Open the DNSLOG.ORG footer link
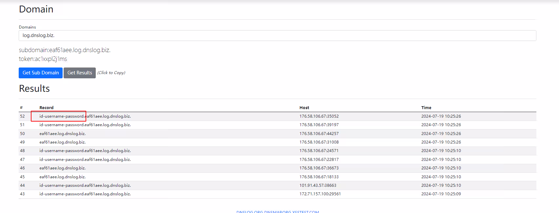 point(250,212)
